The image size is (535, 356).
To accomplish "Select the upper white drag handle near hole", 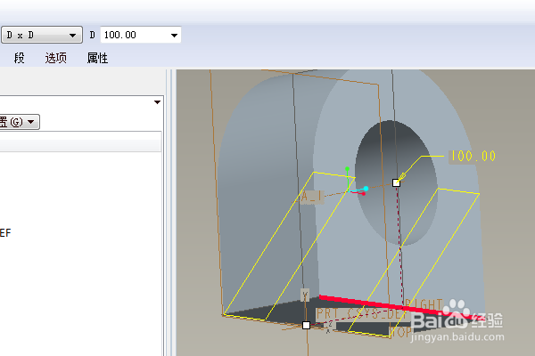I will [396, 183].
